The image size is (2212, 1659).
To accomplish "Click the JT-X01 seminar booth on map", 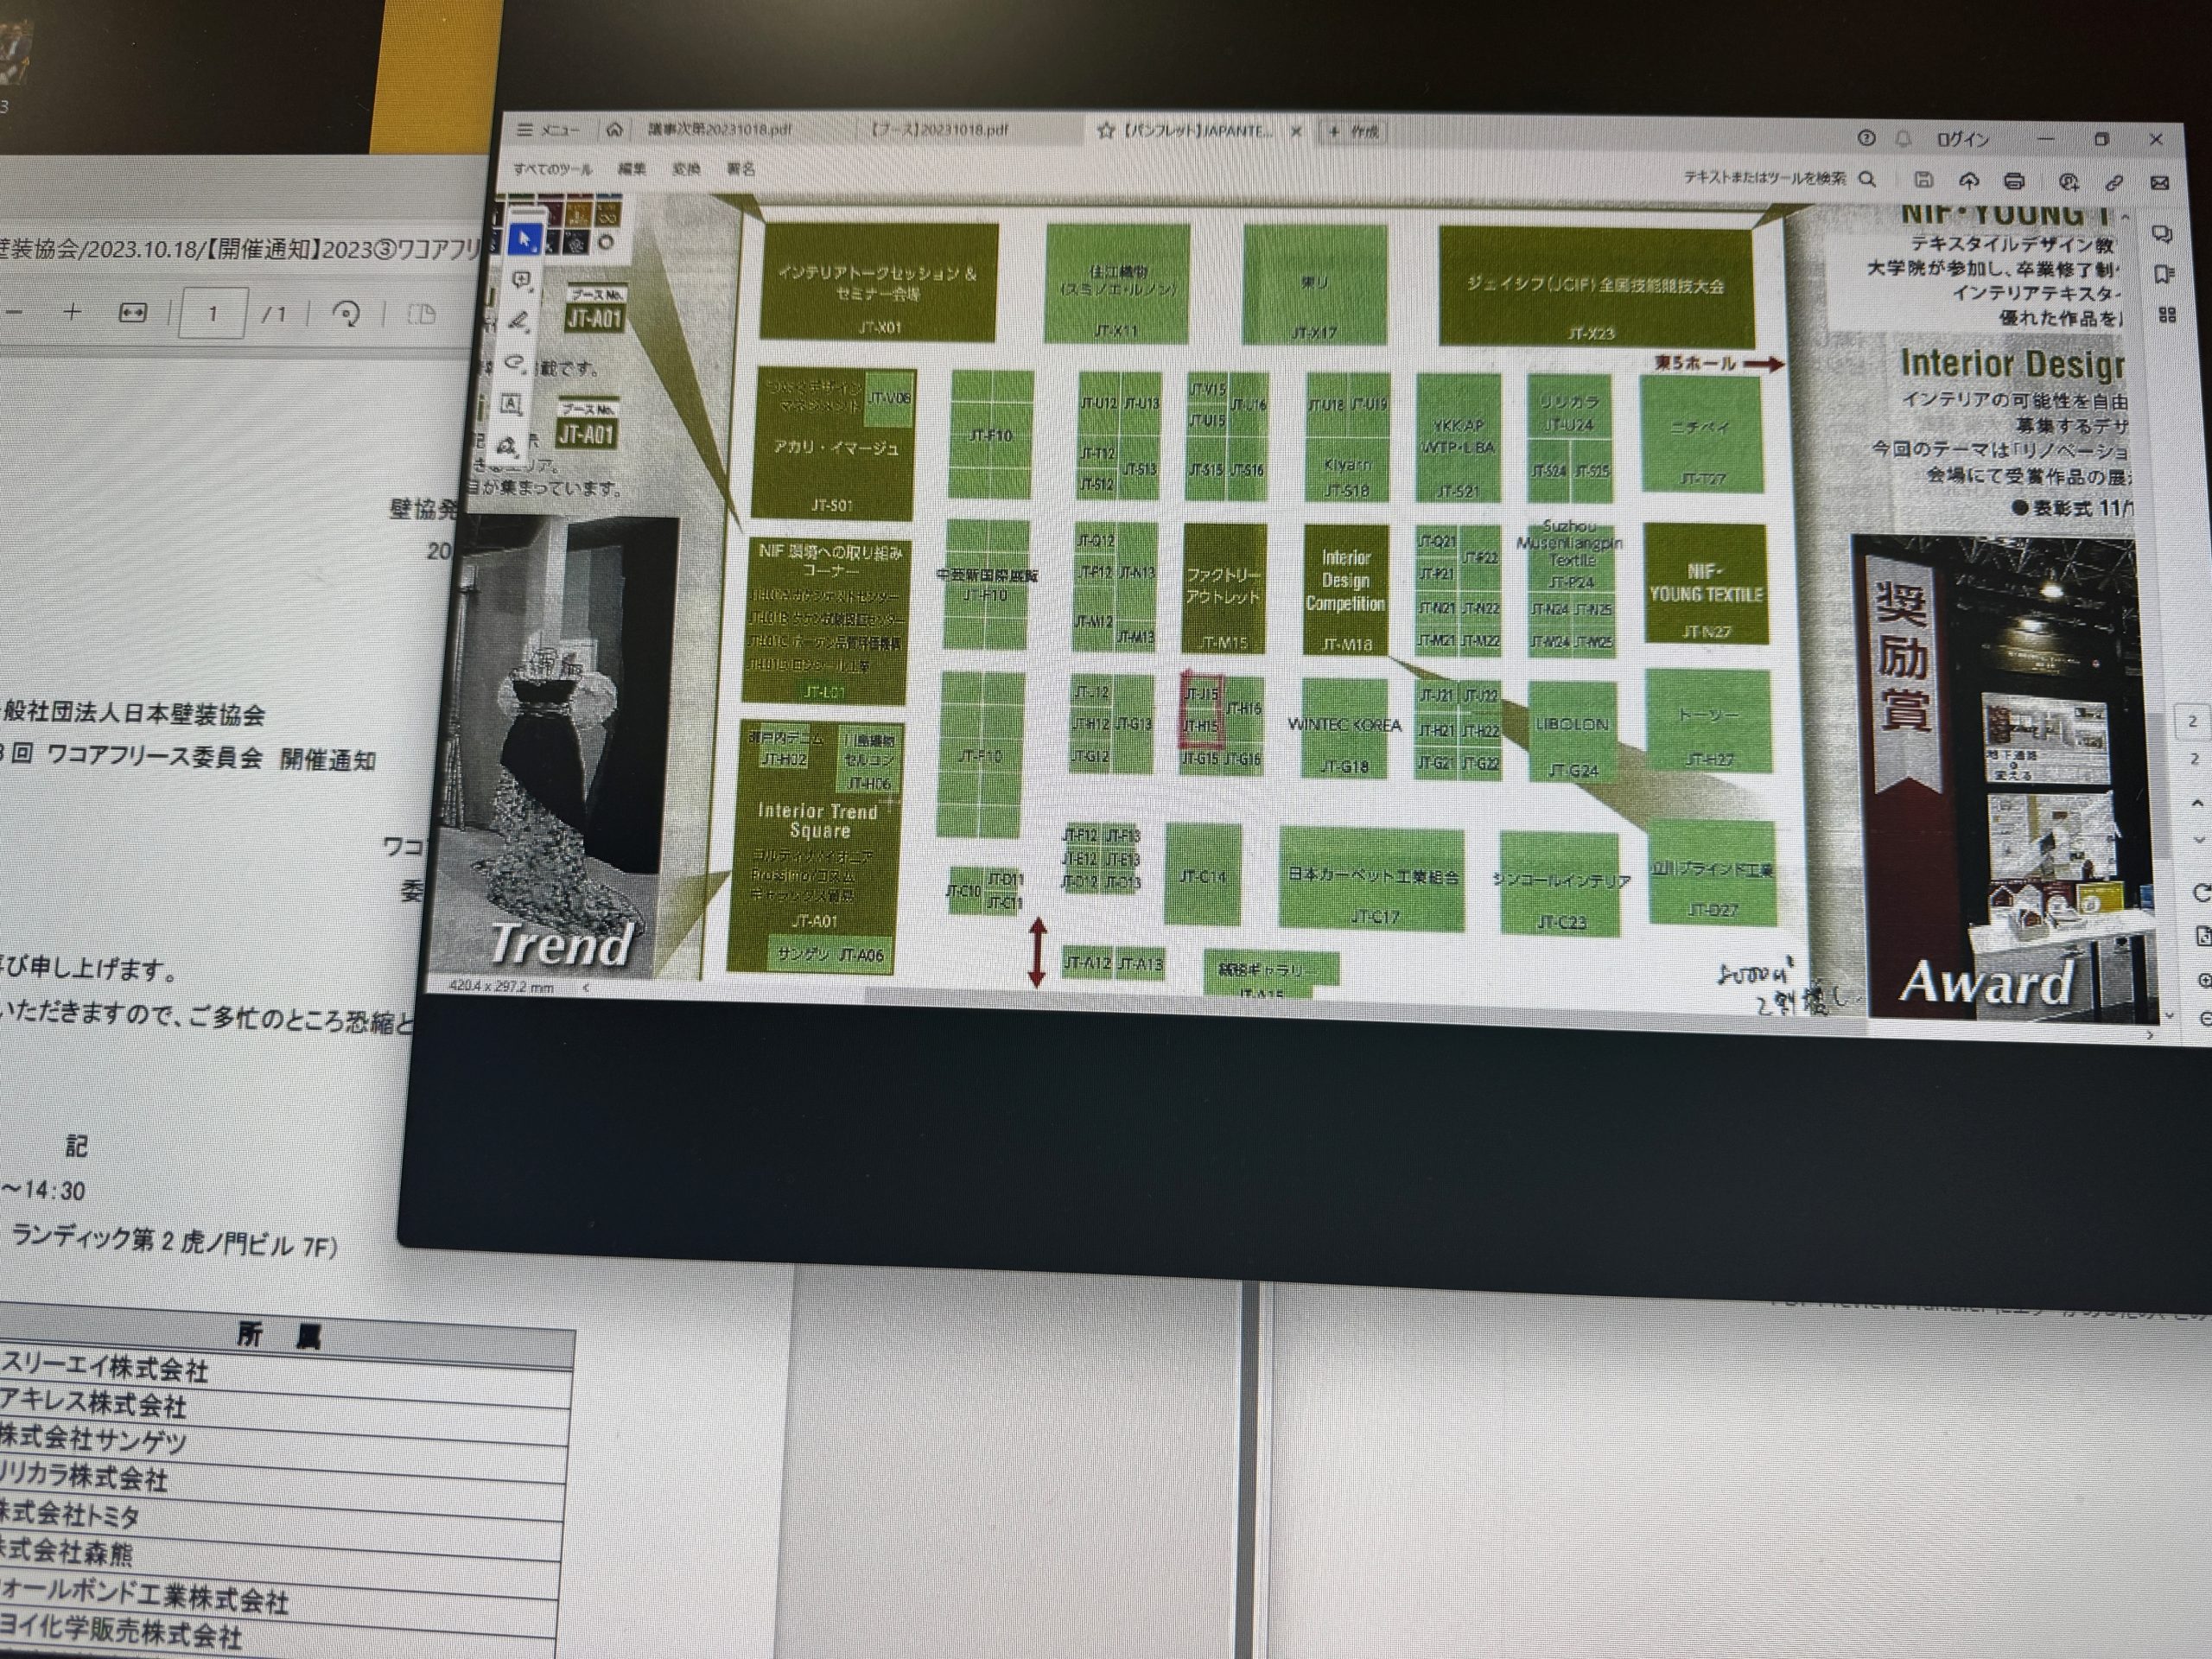I will (878, 283).
